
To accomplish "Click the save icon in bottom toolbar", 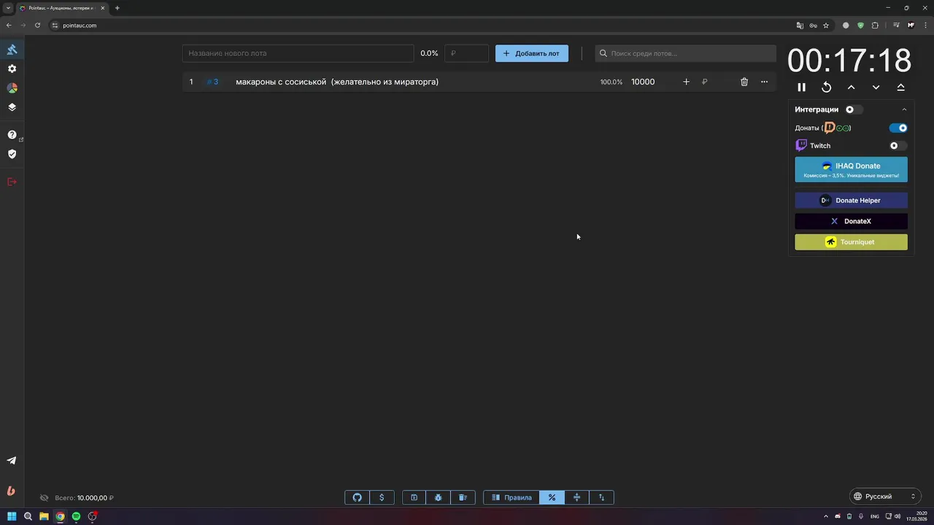I will point(414,497).
